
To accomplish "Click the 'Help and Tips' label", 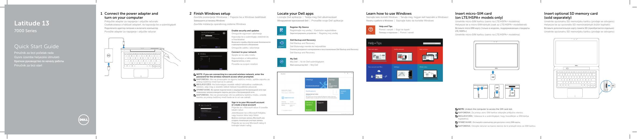I will tap(385, 26).
